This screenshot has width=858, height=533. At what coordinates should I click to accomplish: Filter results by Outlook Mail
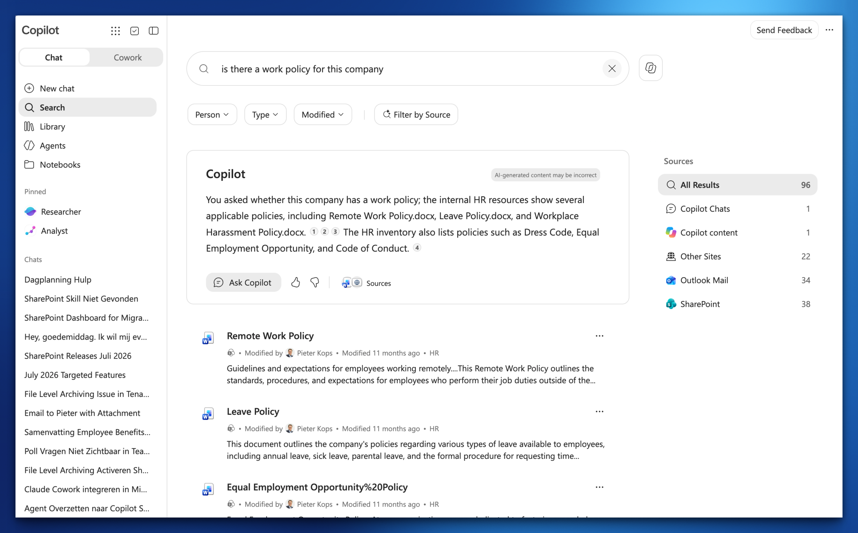(737, 280)
